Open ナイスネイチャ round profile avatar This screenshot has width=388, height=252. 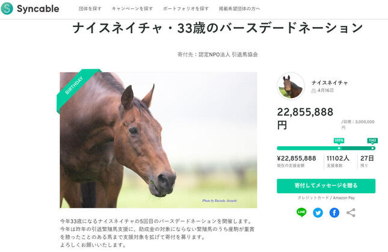click(x=291, y=86)
